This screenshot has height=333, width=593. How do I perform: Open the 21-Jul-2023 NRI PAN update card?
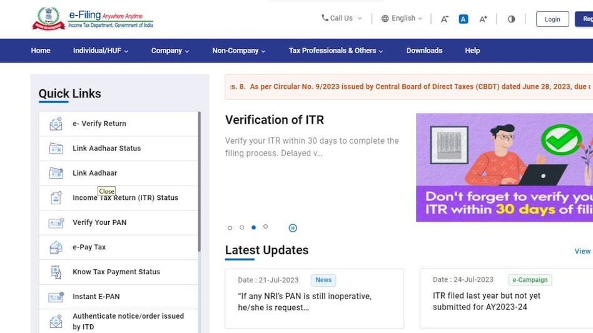click(x=314, y=299)
